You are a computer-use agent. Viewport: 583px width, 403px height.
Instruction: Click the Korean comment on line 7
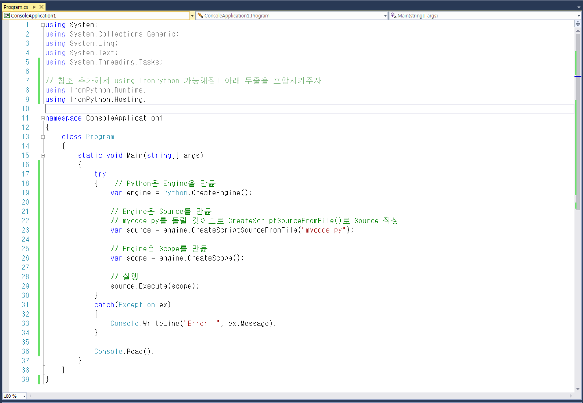point(184,81)
